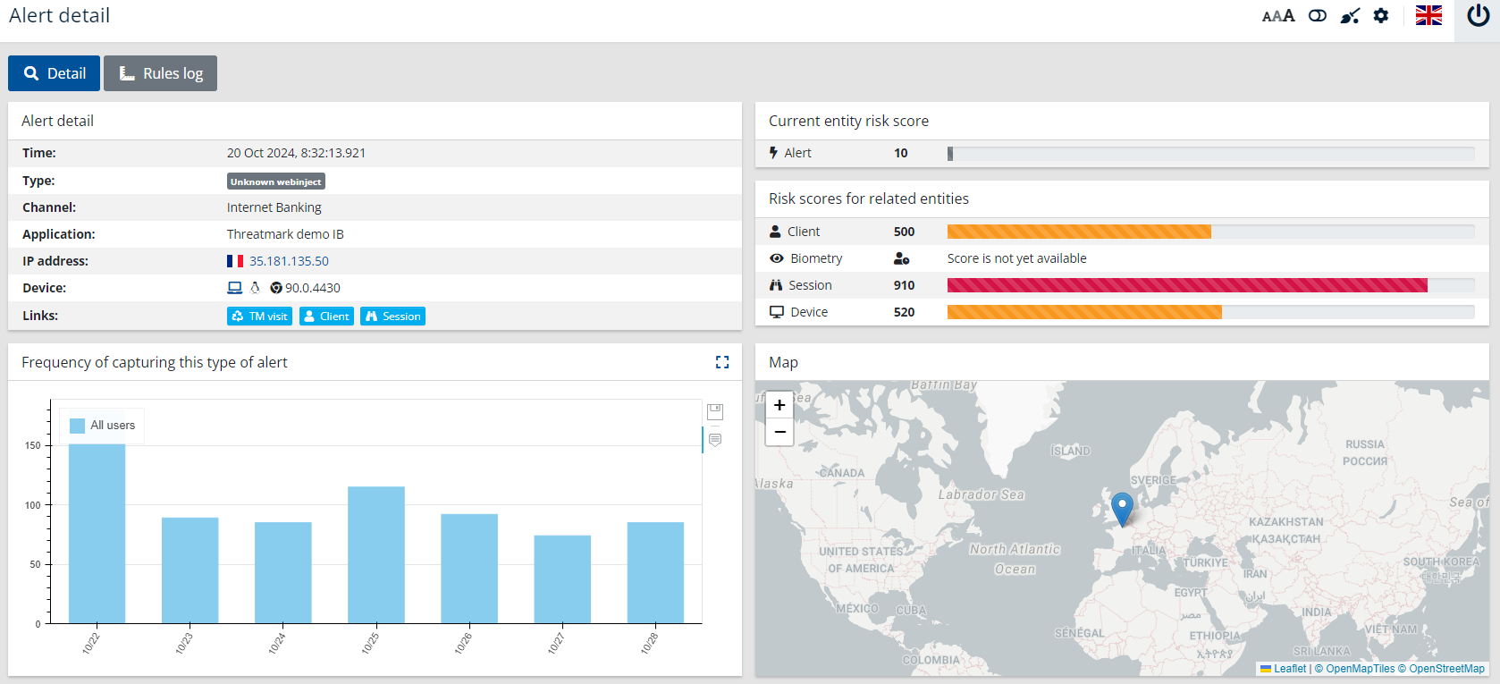This screenshot has height=684, width=1500.
Task: Open chart data view icon
Action: point(715,440)
